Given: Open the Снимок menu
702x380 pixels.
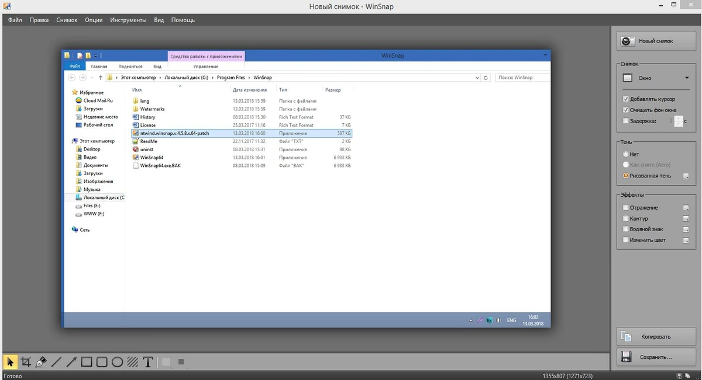Looking at the screenshot, I should pyautogui.click(x=67, y=20).
